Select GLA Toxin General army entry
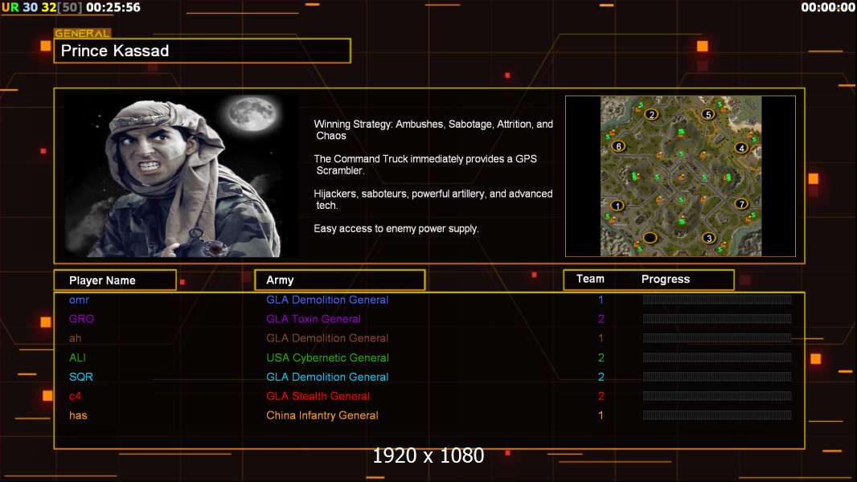The height and width of the screenshot is (482, 857). pos(314,319)
